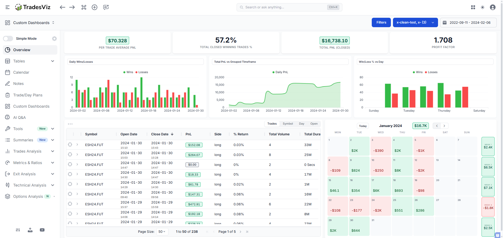Toggle Losses legend in Win/Loss % vs Day chart

tap(431, 72)
